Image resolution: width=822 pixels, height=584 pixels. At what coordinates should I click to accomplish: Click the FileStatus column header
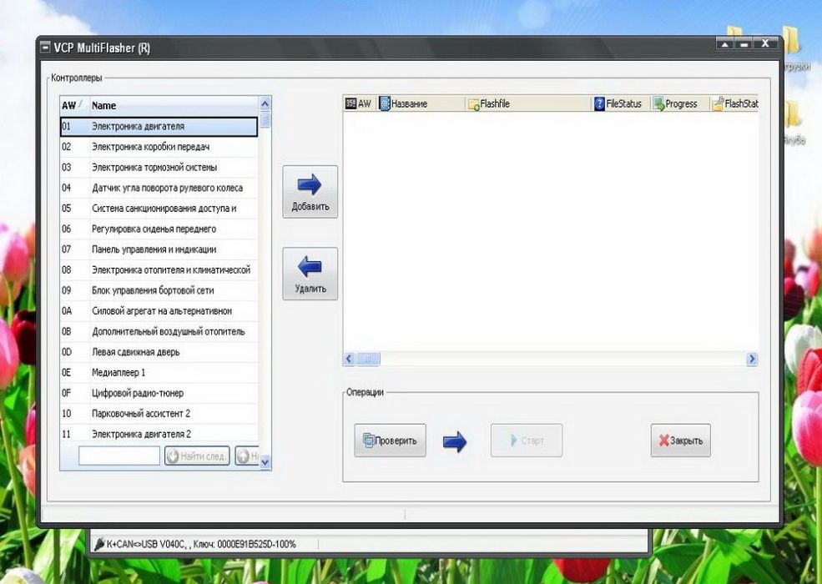(x=621, y=103)
